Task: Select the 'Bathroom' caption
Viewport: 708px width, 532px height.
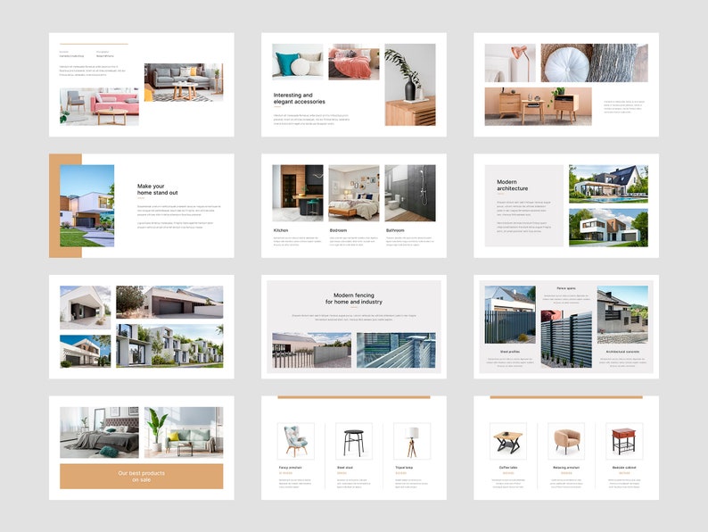Action: pyautogui.click(x=395, y=230)
